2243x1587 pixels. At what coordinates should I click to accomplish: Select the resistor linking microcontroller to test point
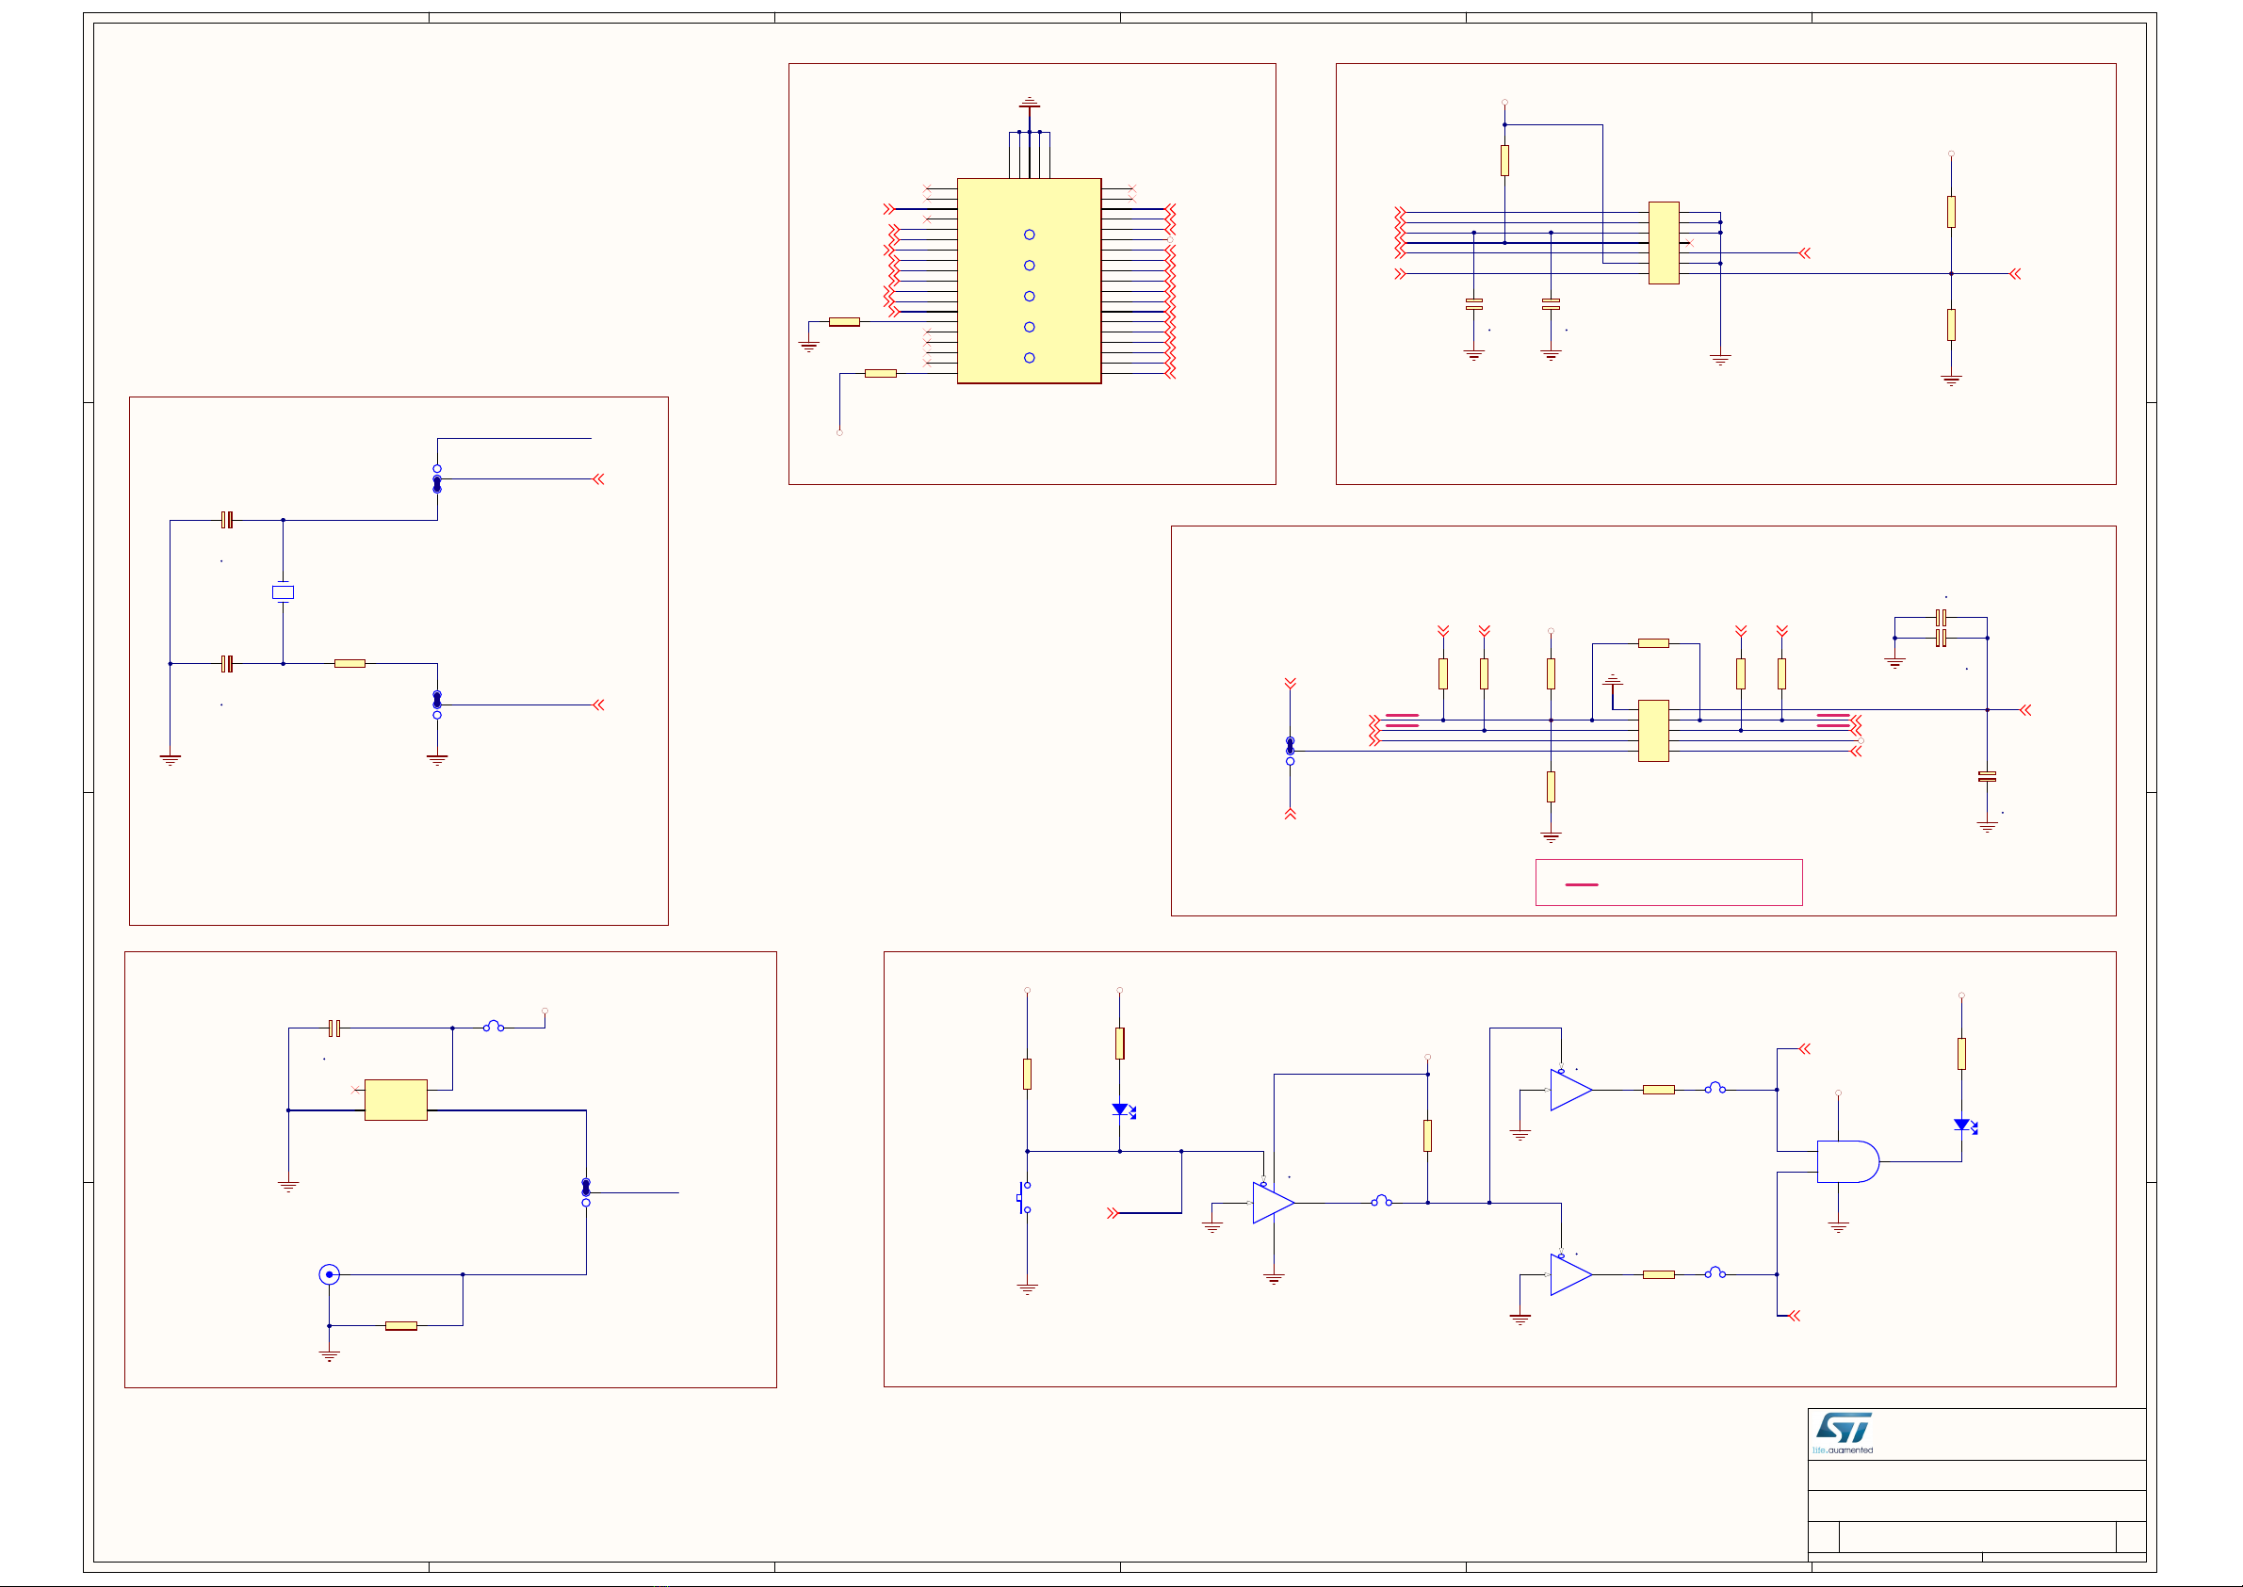881,373
